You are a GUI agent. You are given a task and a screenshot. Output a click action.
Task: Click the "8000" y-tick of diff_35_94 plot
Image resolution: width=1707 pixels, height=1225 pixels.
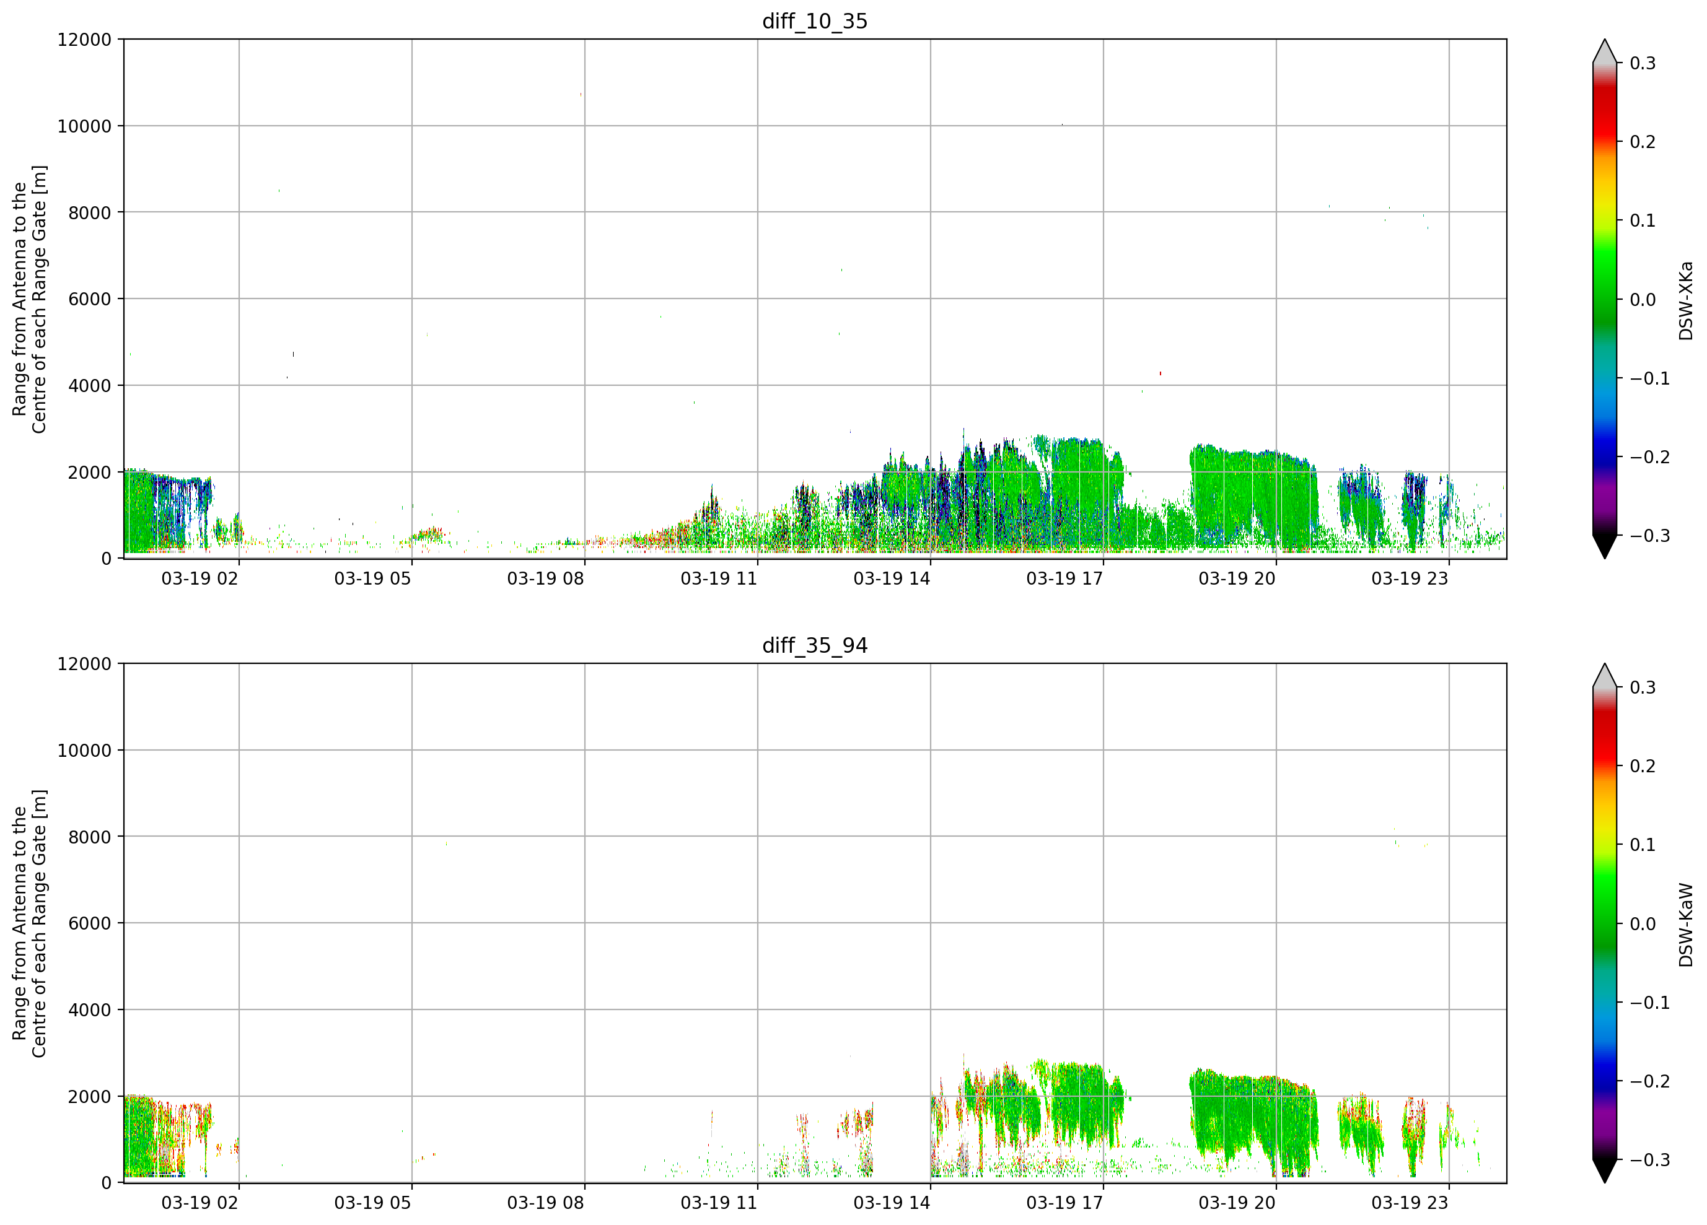click(x=90, y=837)
